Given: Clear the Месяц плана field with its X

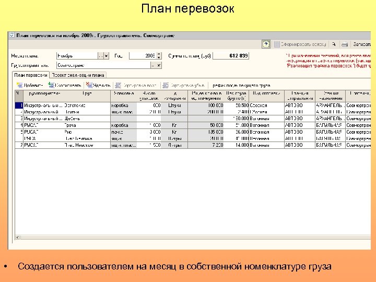Looking at the screenshot, I should (107, 56).
